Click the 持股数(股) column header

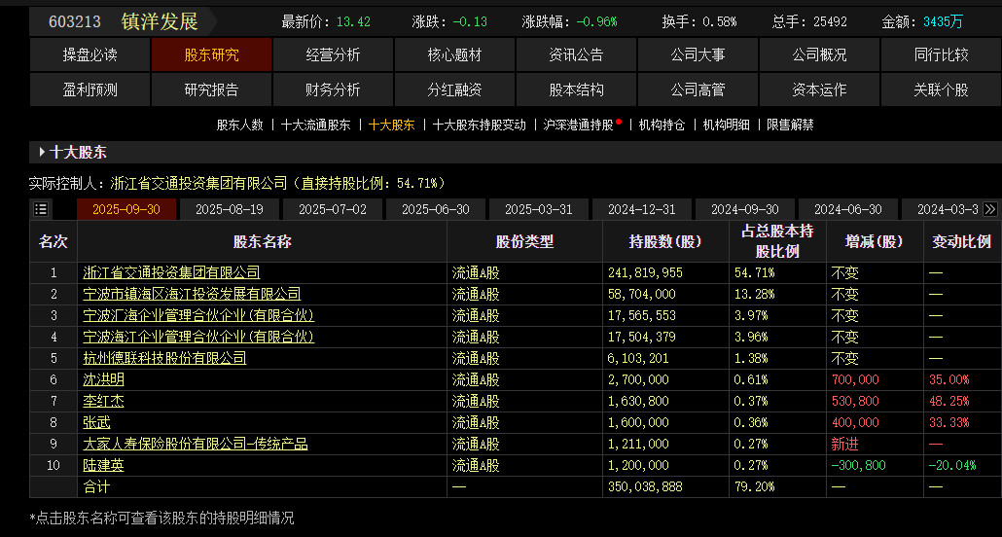[x=665, y=242]
